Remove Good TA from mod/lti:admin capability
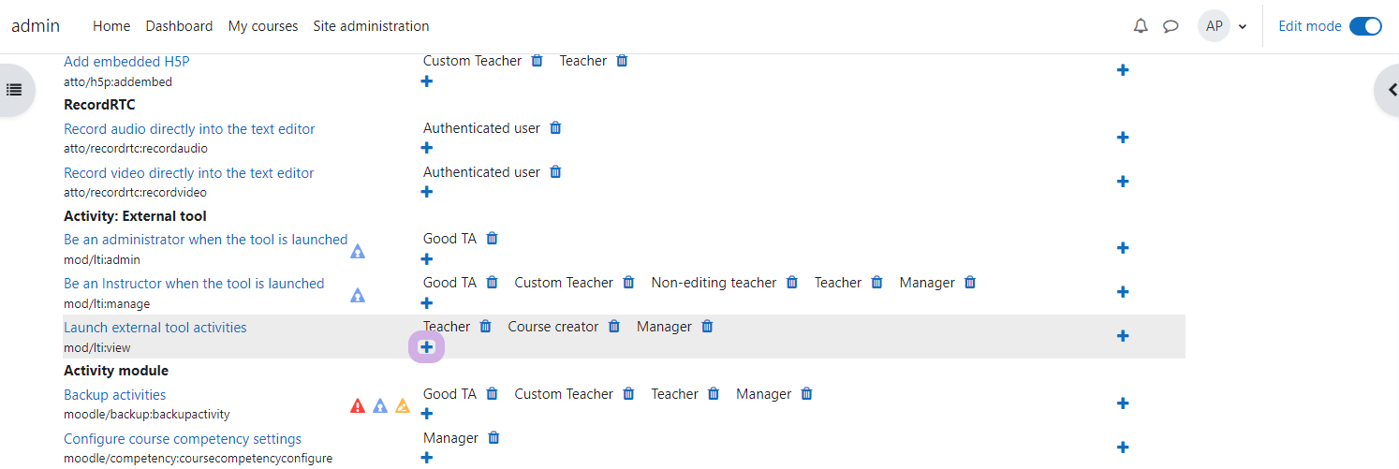1399x469 pixels. tap(492, 239)
